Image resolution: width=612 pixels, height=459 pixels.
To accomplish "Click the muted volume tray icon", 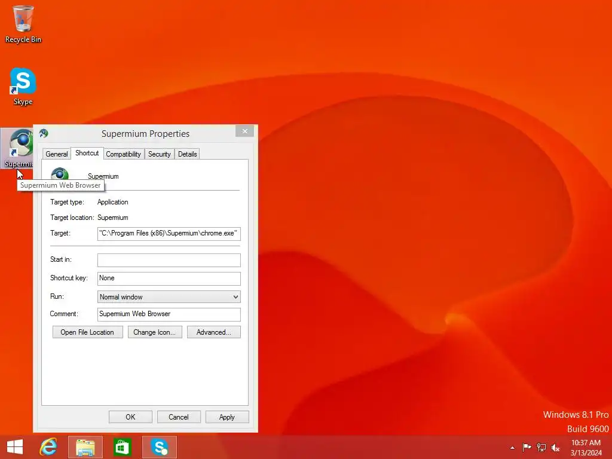I will [x=555, y=447].
